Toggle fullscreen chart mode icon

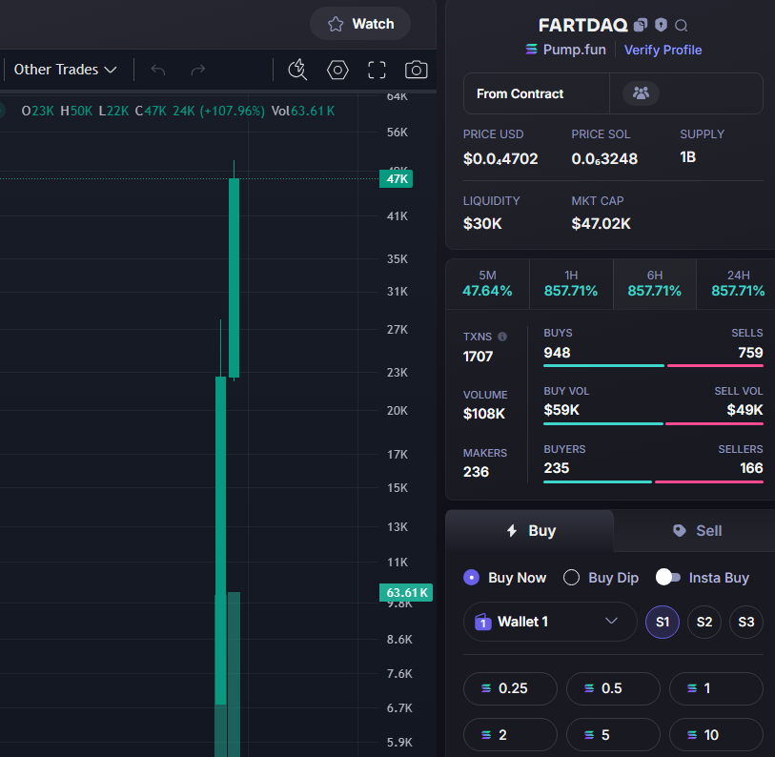[377, 70]
